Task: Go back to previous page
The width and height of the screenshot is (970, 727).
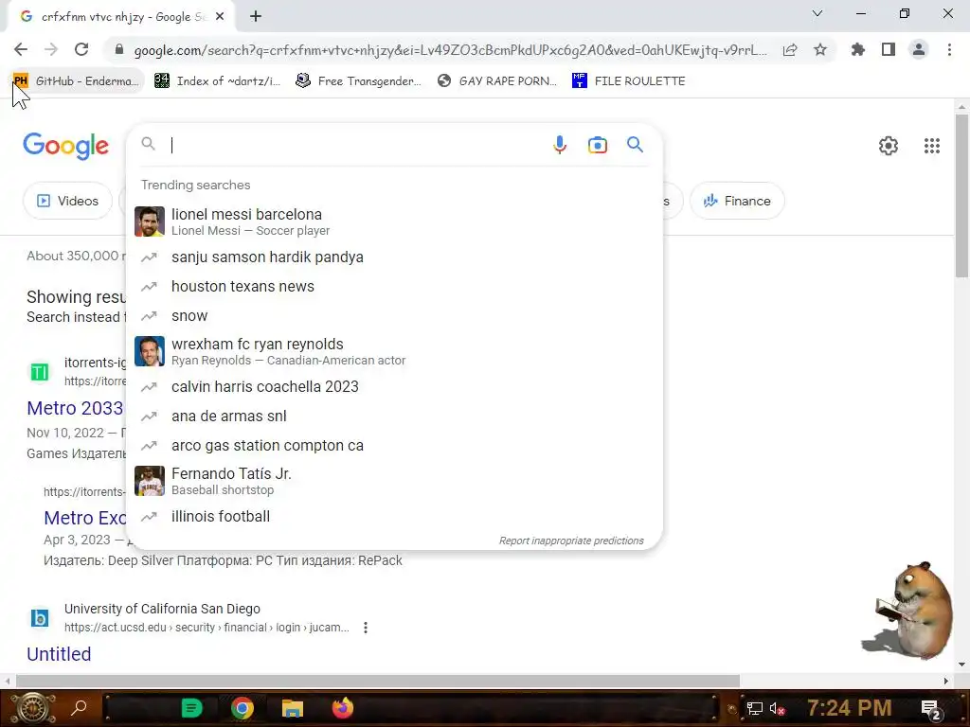Action: (21, 49)
